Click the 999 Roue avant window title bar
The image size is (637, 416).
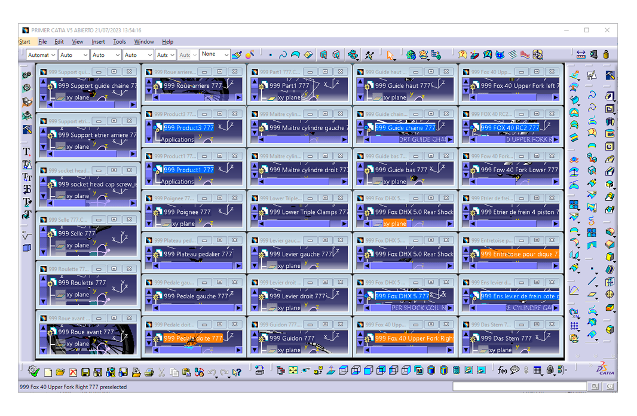(x=88, y=318)
